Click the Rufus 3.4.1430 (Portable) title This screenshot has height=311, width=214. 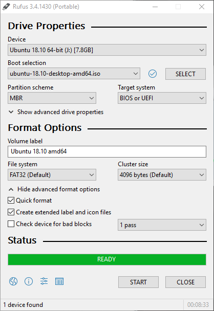[x=46, y=7]
